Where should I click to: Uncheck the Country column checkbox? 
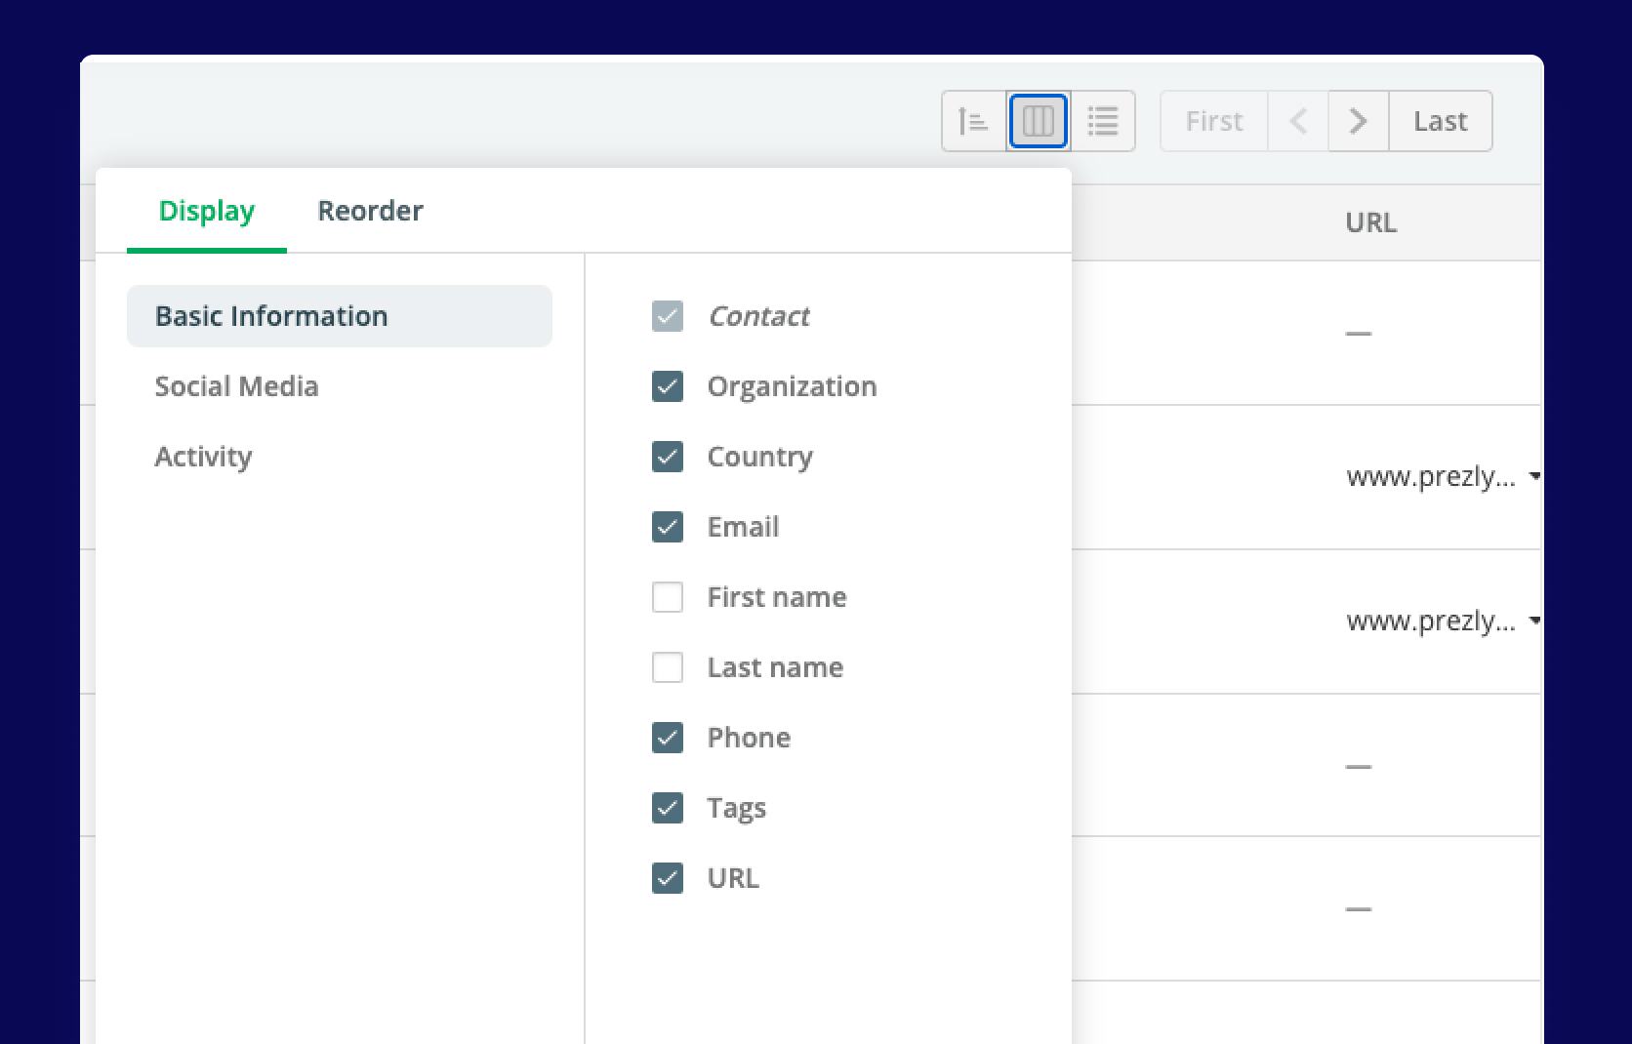point(668,457)
